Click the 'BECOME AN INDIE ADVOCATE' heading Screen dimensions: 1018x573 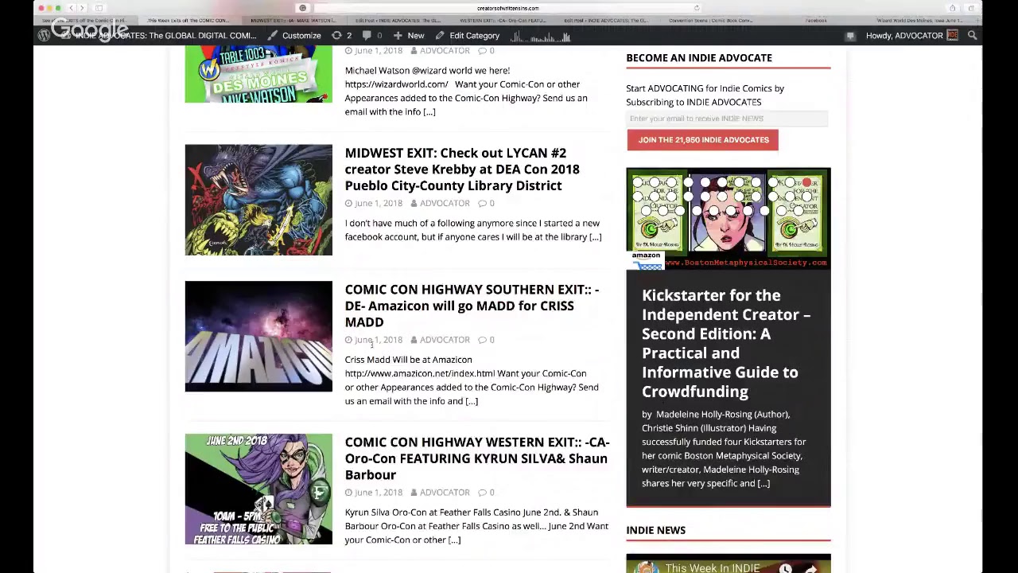point(699,58)
